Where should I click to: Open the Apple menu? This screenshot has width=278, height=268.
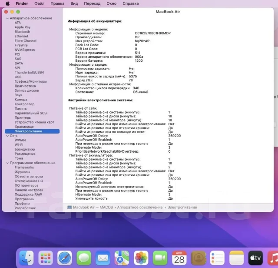coord(8,3)
